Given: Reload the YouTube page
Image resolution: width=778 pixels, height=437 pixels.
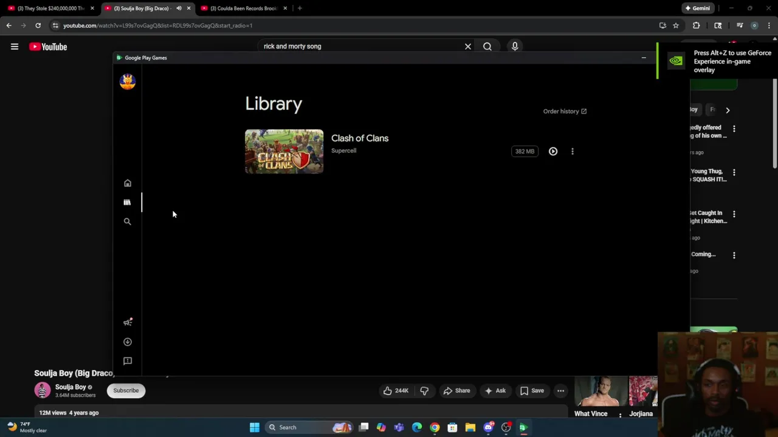Looking at the screenshot, I should tap(38, 25).
